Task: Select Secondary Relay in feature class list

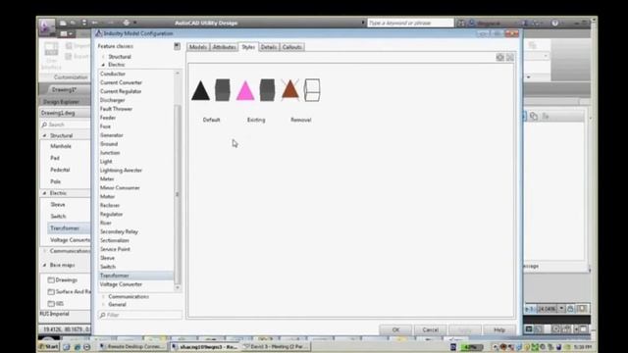Action: click(119, 231)
